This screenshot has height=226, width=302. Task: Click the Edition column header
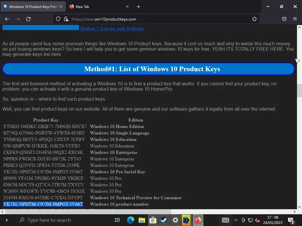point(136,120)
